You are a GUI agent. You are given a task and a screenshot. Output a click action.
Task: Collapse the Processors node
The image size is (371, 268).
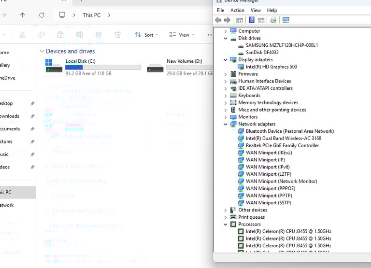[x=226, y=224]
